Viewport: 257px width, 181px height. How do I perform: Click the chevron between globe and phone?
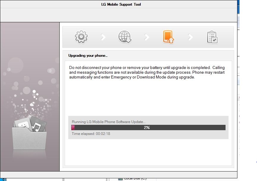coord(147,37)
